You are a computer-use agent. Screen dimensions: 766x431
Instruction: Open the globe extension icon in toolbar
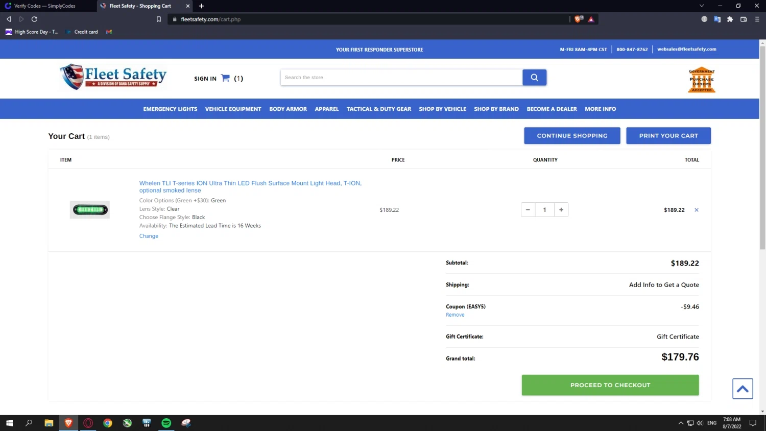click(704, 19)
